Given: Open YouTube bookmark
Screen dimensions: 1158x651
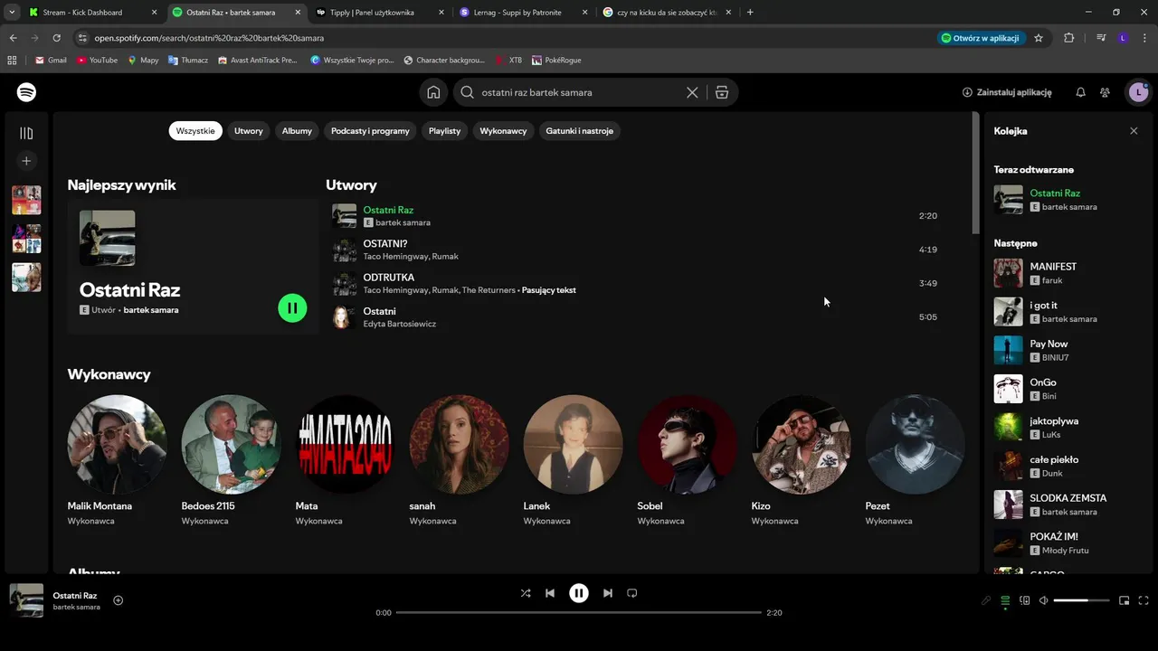Looking at the screenshot, I should tap(97, 60).
